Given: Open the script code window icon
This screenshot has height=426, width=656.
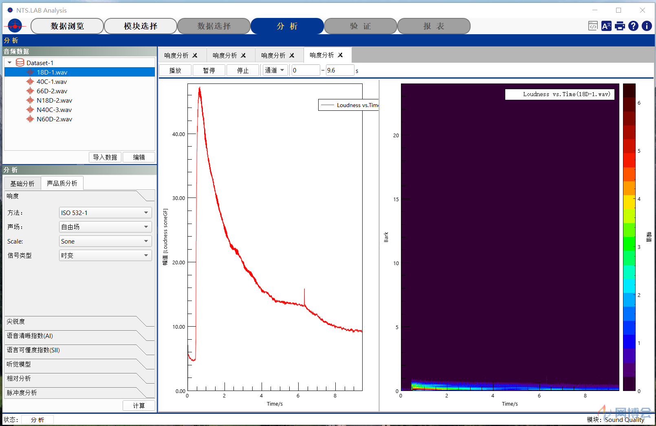Looking at the screenshot, I should coord(593,26).
